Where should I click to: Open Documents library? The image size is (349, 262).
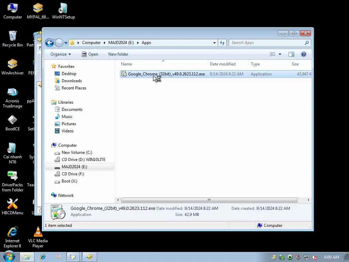72,110
